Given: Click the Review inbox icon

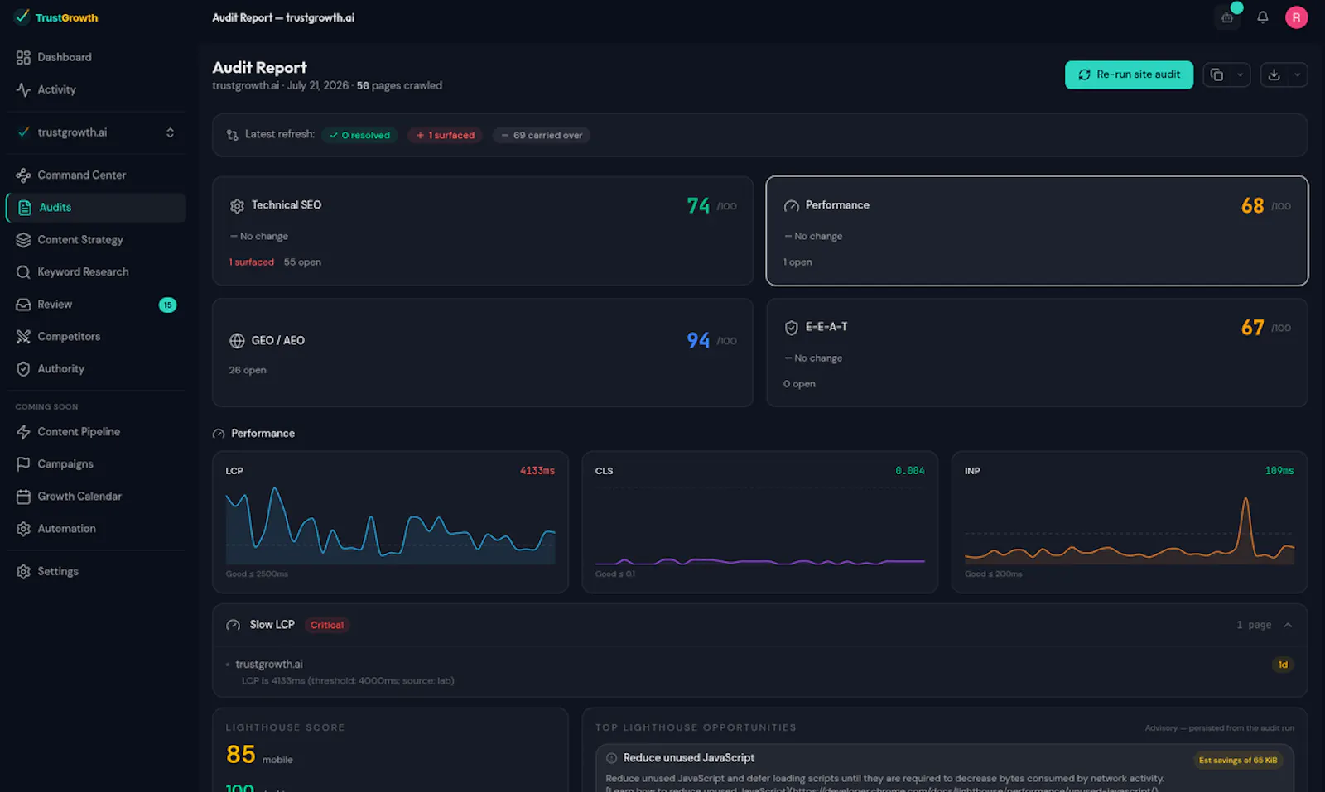Looking at the screenshot, I should coord(23,305).
